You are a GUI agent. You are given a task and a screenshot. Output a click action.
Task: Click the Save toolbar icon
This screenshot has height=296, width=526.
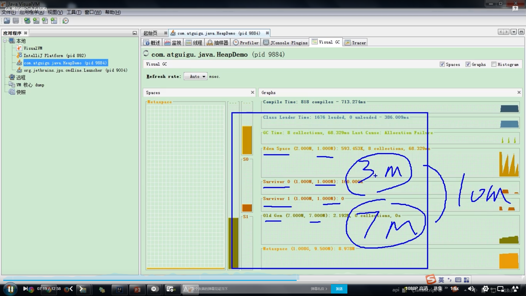click(x=16, y=21)
